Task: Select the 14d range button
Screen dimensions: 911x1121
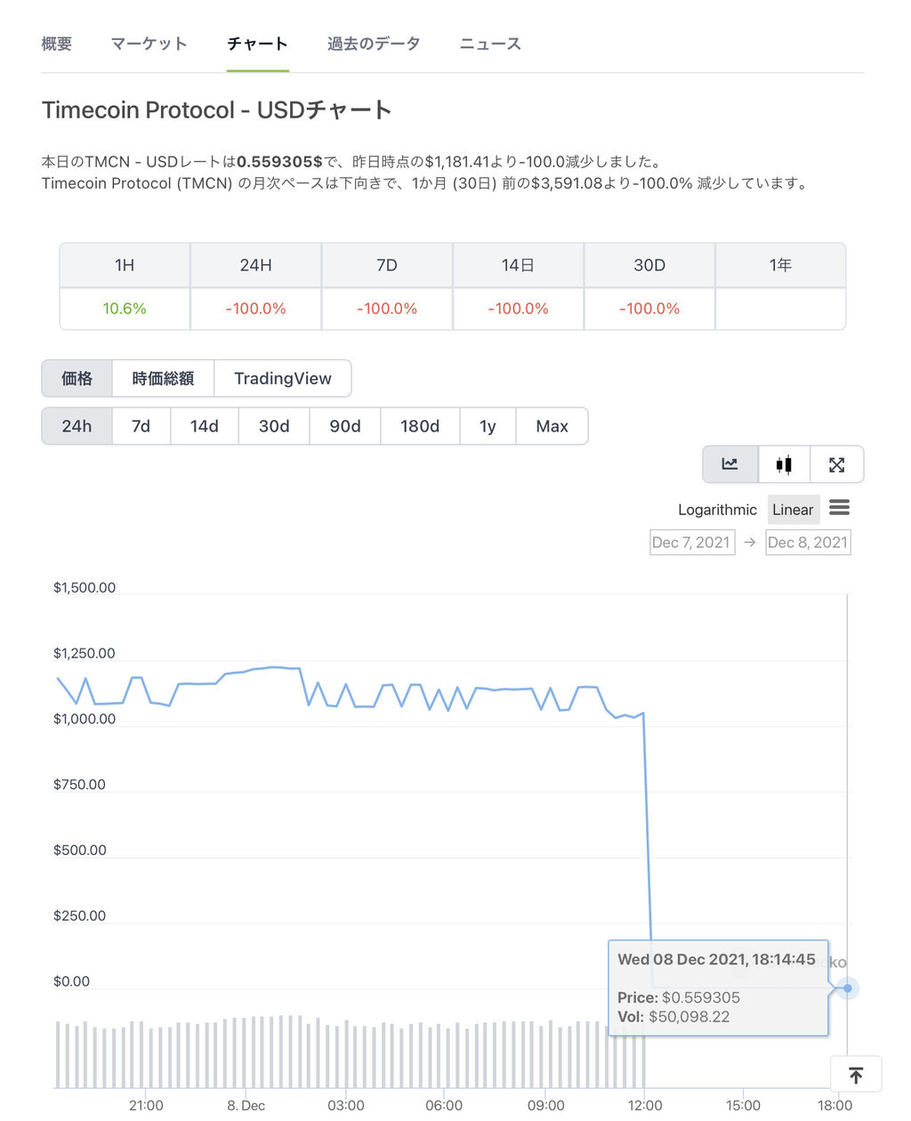Action: pyautogui.click(x=204, y=426)
